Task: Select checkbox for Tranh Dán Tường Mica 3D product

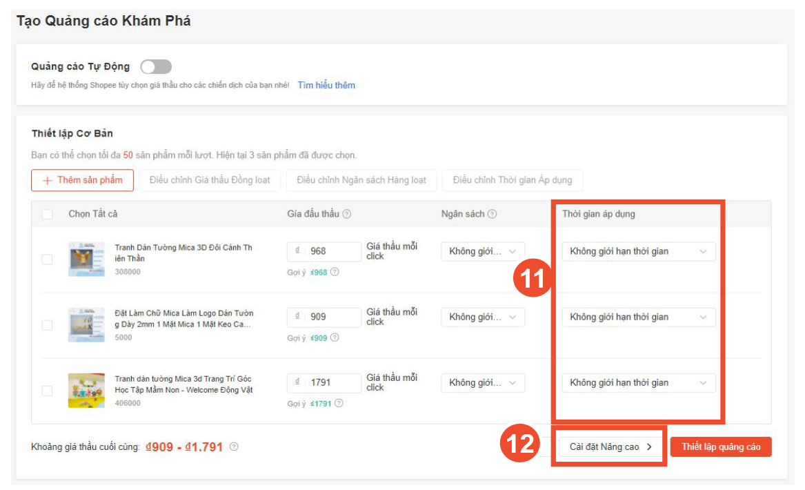Action: (47, 259)
